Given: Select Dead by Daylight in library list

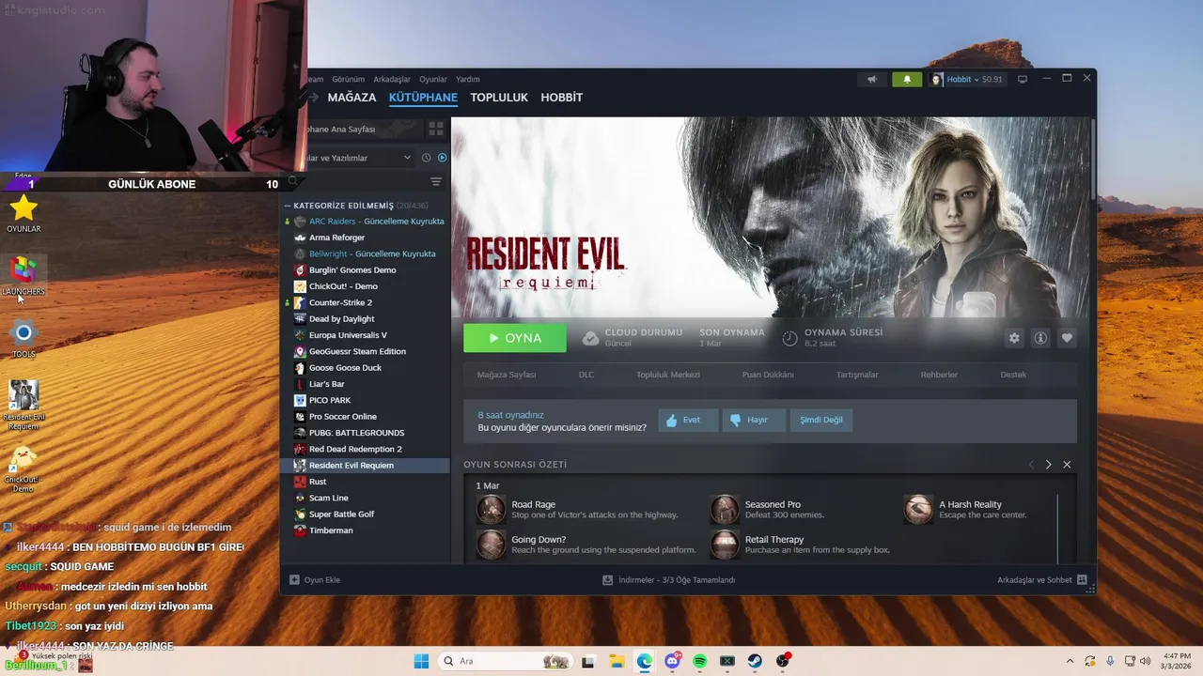Looking at the screenshot, I should click(367, 319).
